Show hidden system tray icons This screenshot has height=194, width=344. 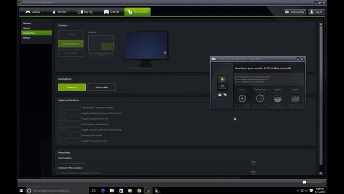pyautogui.click(x=298, y=191)
